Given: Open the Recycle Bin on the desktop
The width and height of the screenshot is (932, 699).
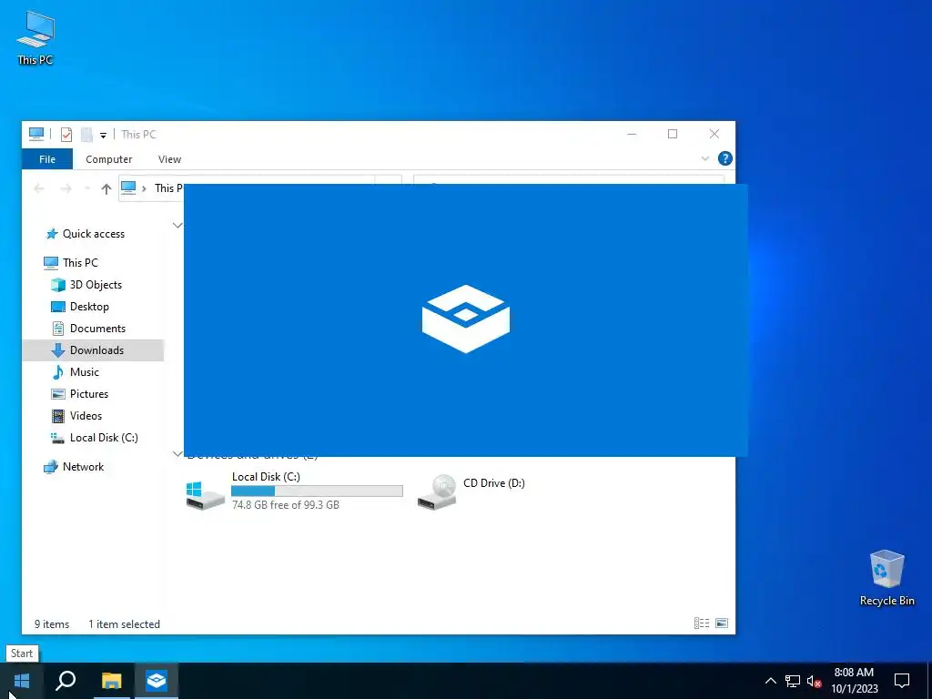Looking at the screenshot, I should [x=886, y=578].
